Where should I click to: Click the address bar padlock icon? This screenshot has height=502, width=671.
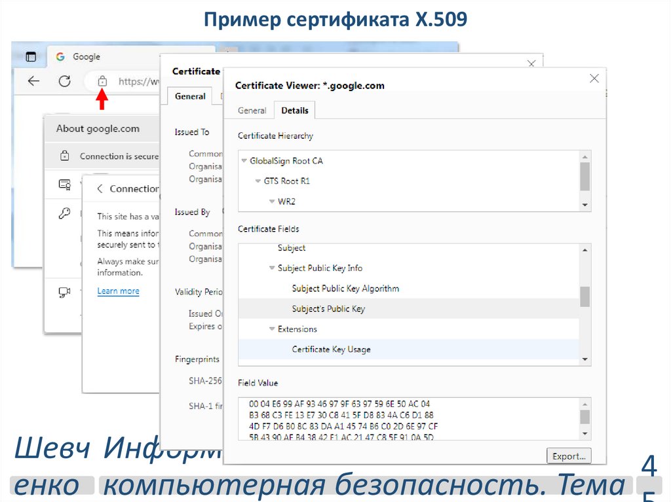click(102, 81)
